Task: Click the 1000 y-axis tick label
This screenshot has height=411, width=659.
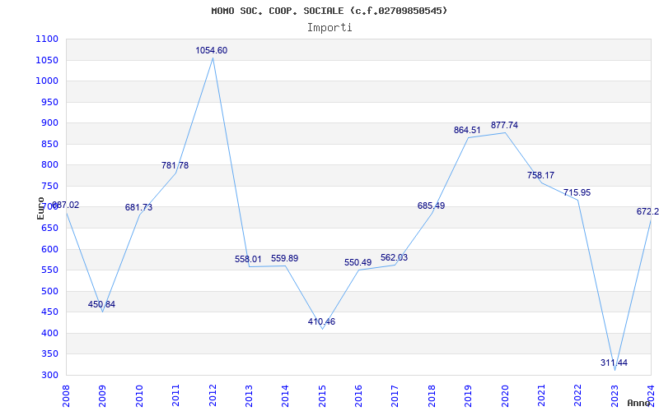Action: click(x=48, y=81)
